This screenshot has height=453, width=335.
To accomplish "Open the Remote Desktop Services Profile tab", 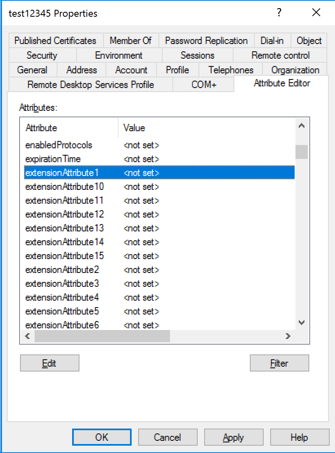I will (x=90, y=84).
